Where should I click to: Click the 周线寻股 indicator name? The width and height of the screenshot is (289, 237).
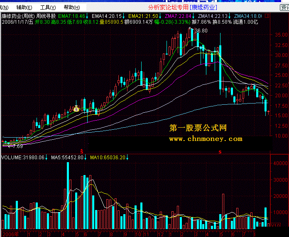tap(46, 16)
